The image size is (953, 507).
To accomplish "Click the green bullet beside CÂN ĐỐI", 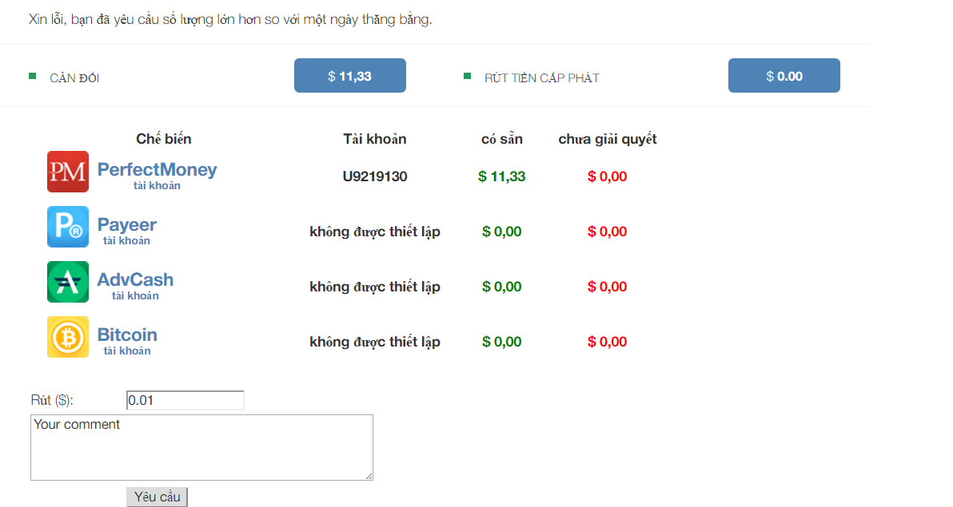I will (x=33, y=76).
